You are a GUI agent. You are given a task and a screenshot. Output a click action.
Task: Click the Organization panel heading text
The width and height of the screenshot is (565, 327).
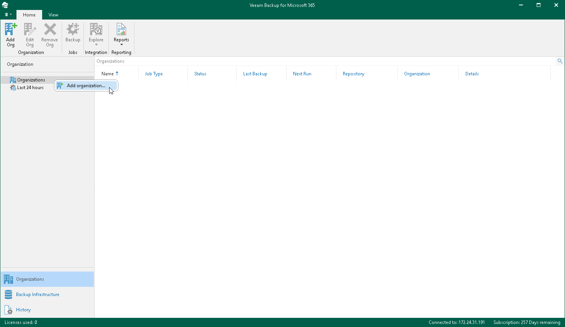tap(20, 64)
